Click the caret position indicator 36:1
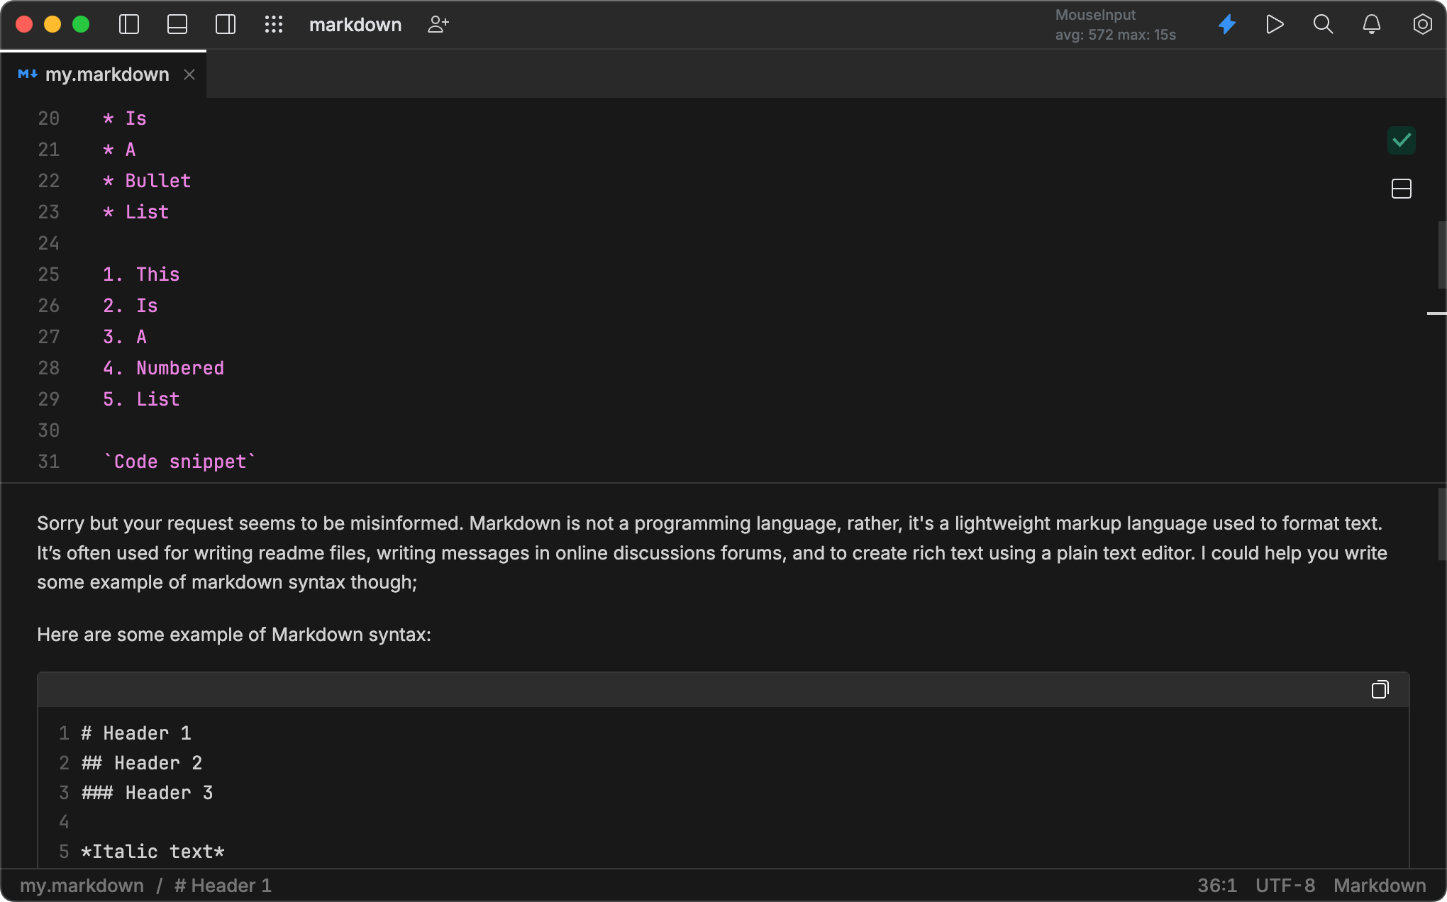 pos(1216,885)
